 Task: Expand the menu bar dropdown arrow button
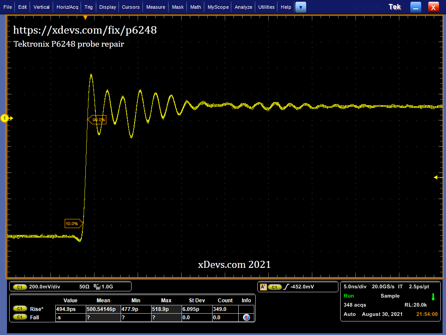[x=301, y=7]
